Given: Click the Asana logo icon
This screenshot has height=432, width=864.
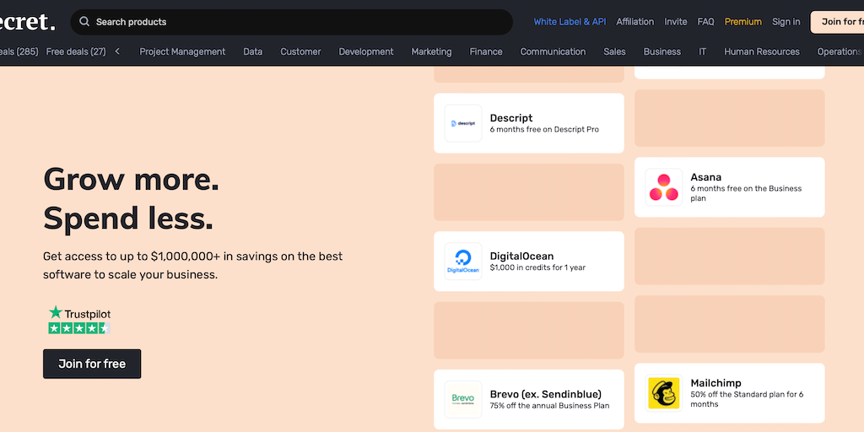Looking at the screenshot, I should pos(663,187).
